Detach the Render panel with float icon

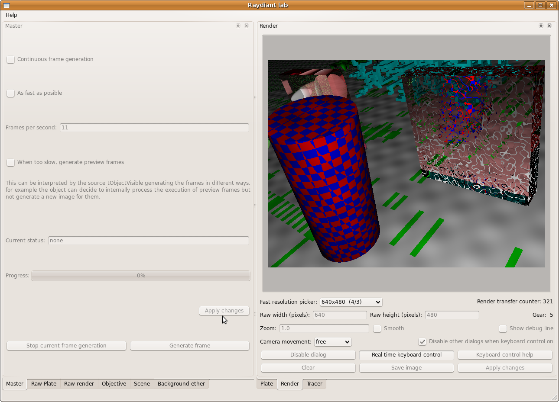coord(541,26)
